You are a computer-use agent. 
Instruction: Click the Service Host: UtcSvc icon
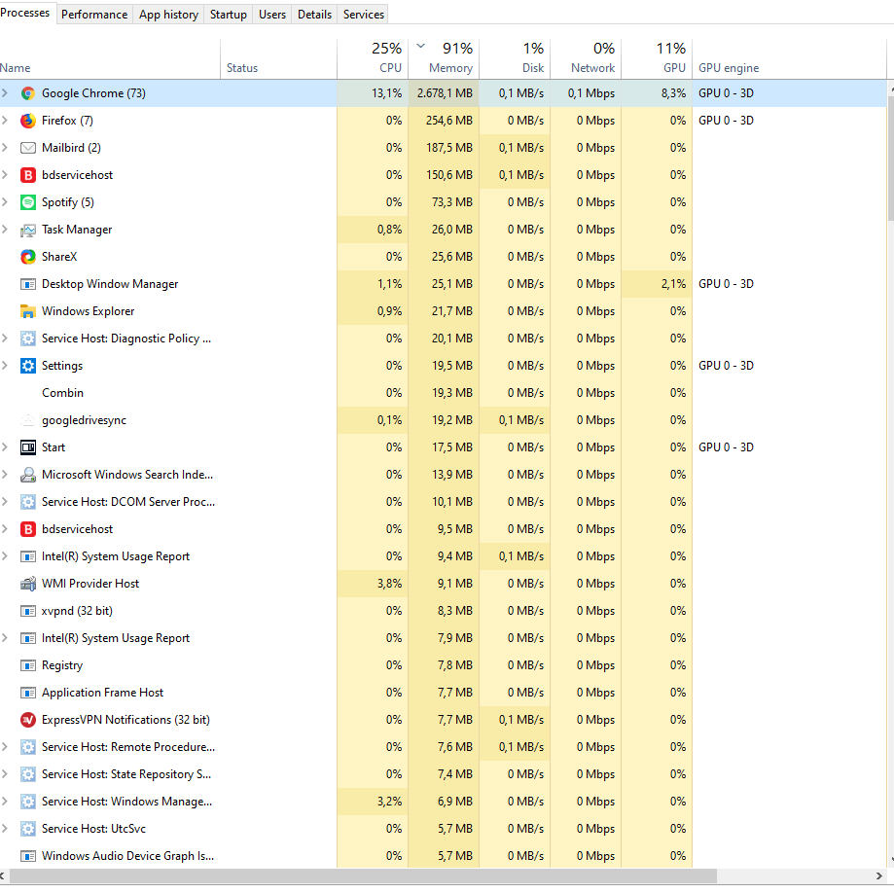[x=27, y=829]
